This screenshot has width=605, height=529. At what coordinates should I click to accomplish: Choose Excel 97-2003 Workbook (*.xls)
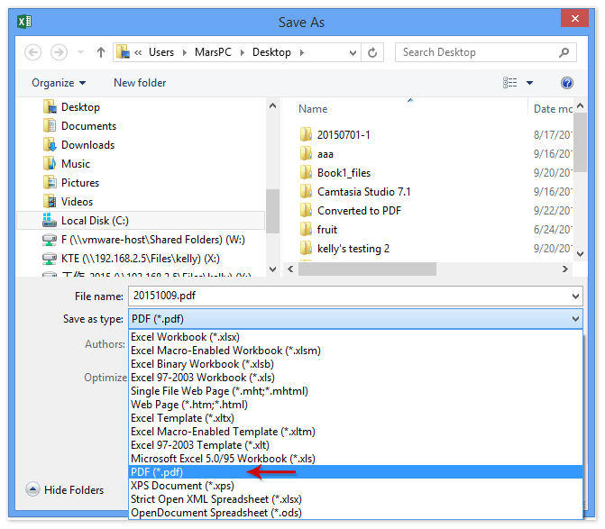click(355, 378)
